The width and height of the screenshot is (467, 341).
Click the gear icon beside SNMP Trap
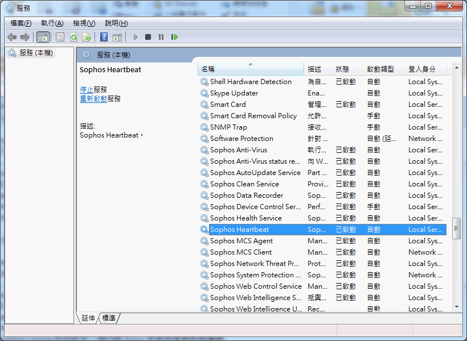click(204, 127)
